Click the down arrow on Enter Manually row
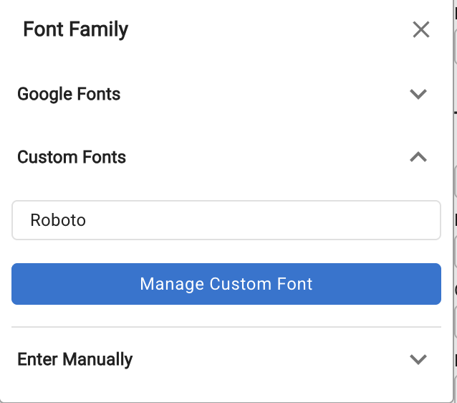457x403 pixels. click(418, 359)
